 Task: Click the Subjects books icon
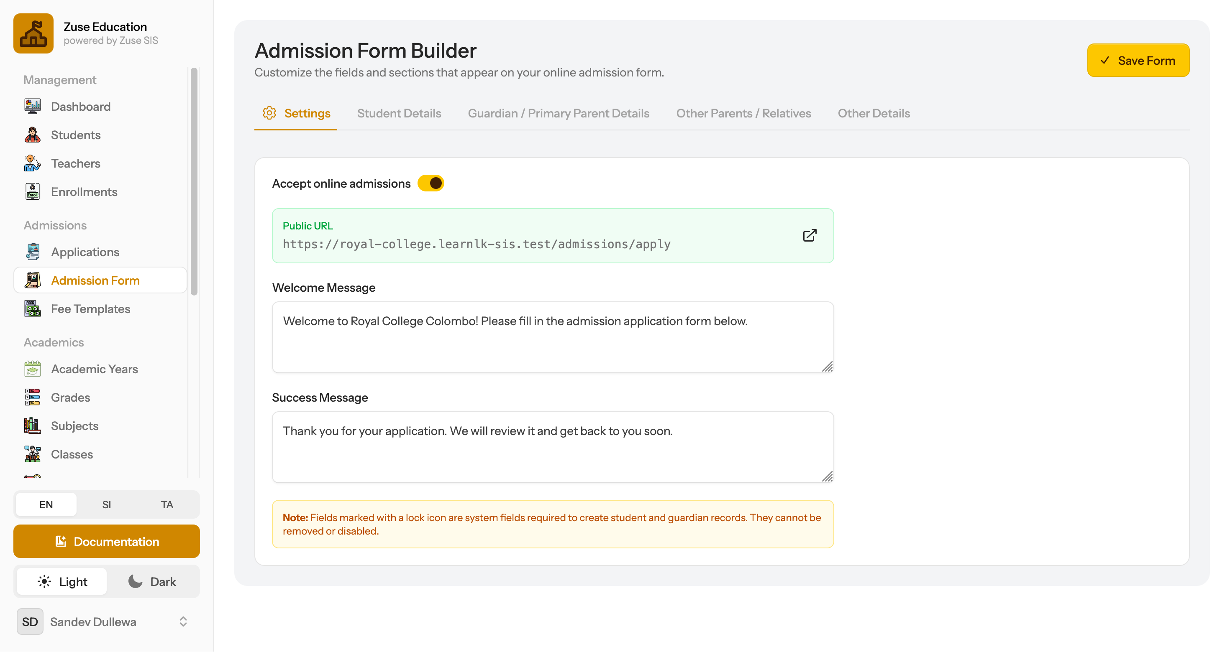tap(33, 426)
